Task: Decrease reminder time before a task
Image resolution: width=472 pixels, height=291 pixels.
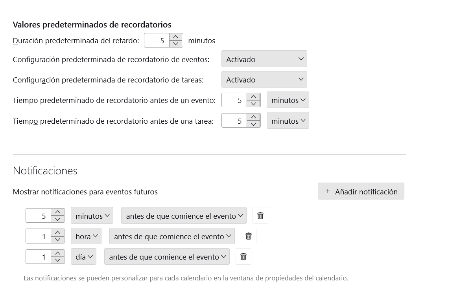Action: (x=253, y=124)
